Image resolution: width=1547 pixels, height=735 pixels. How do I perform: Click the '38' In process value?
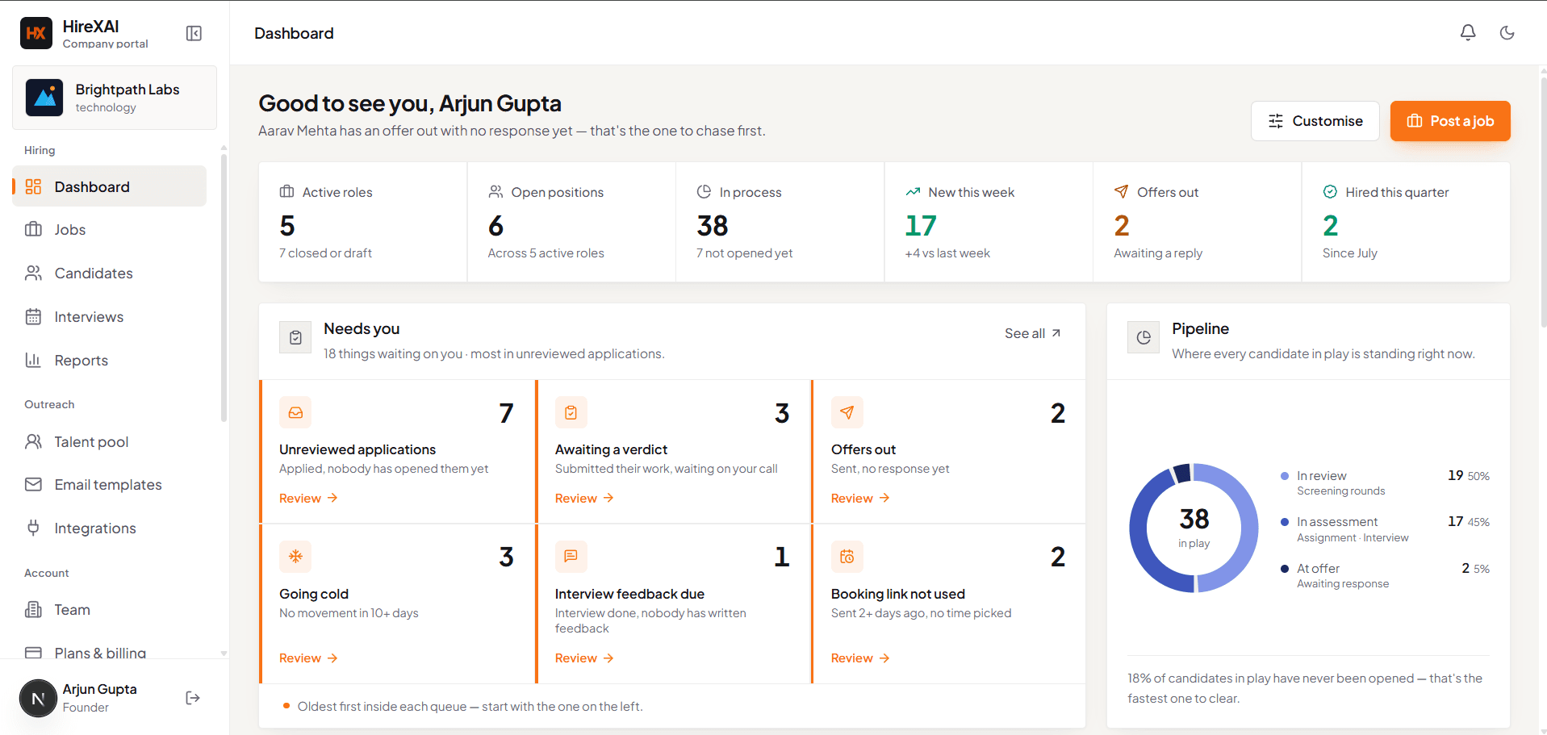pyautogui.click(x=713, y=226)
